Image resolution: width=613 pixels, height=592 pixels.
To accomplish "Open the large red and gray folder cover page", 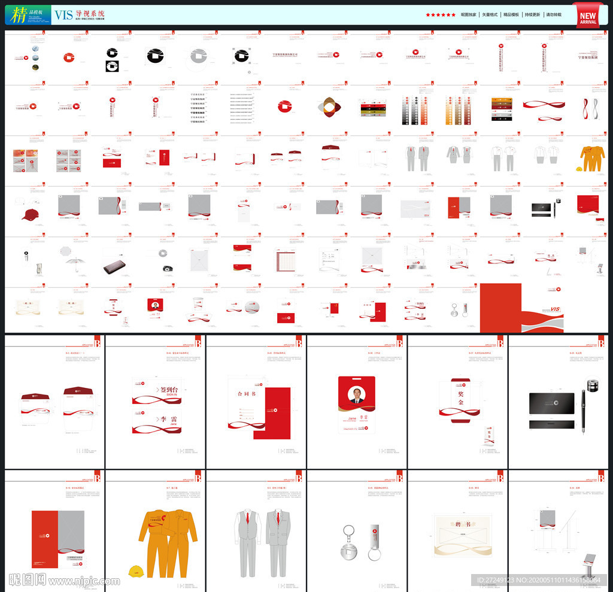I will pyautogui.click(x=54, y=531).
